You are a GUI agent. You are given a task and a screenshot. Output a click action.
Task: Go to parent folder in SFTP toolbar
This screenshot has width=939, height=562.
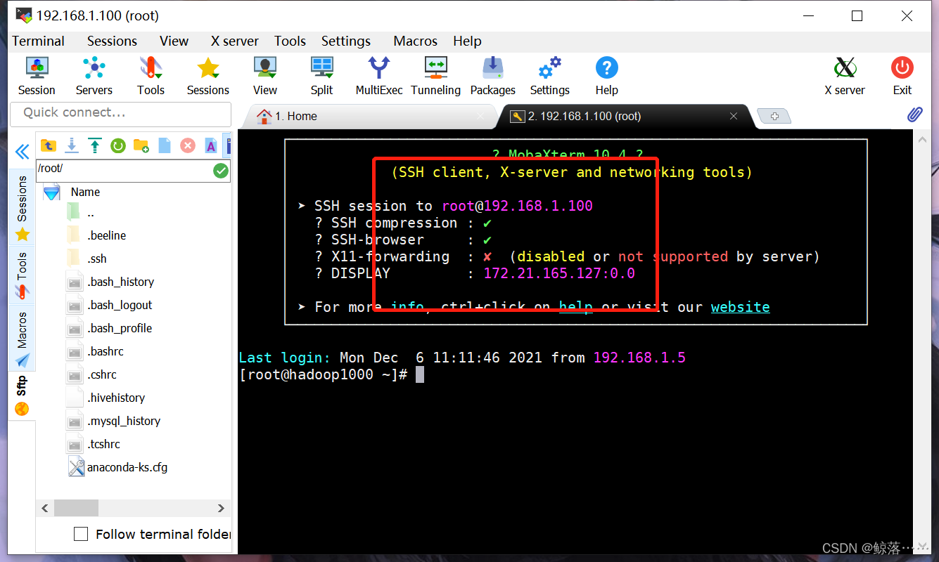(48, 145)
